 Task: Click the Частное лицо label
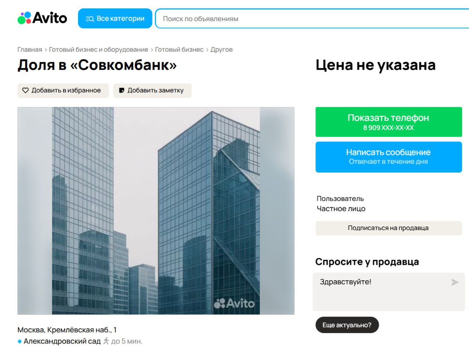click(341, 209)
